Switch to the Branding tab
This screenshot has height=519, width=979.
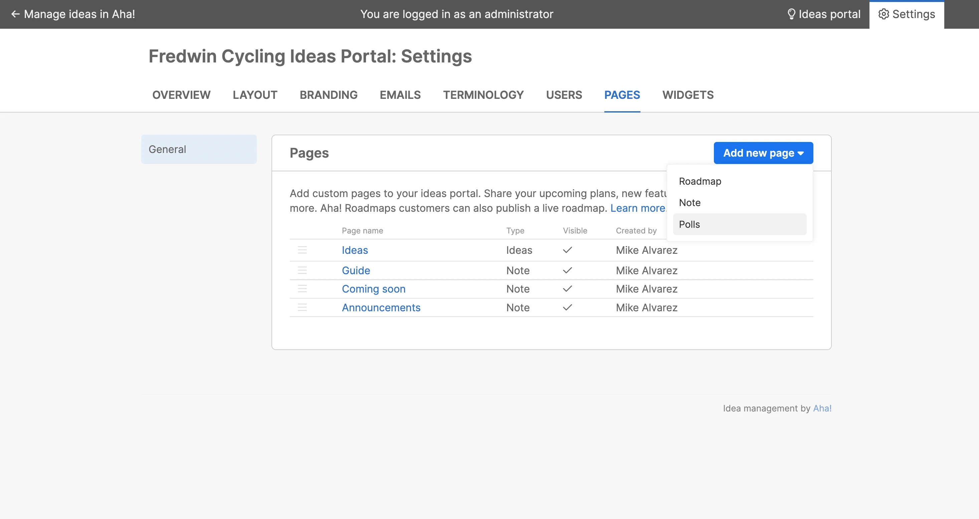(x=328, y=95)
